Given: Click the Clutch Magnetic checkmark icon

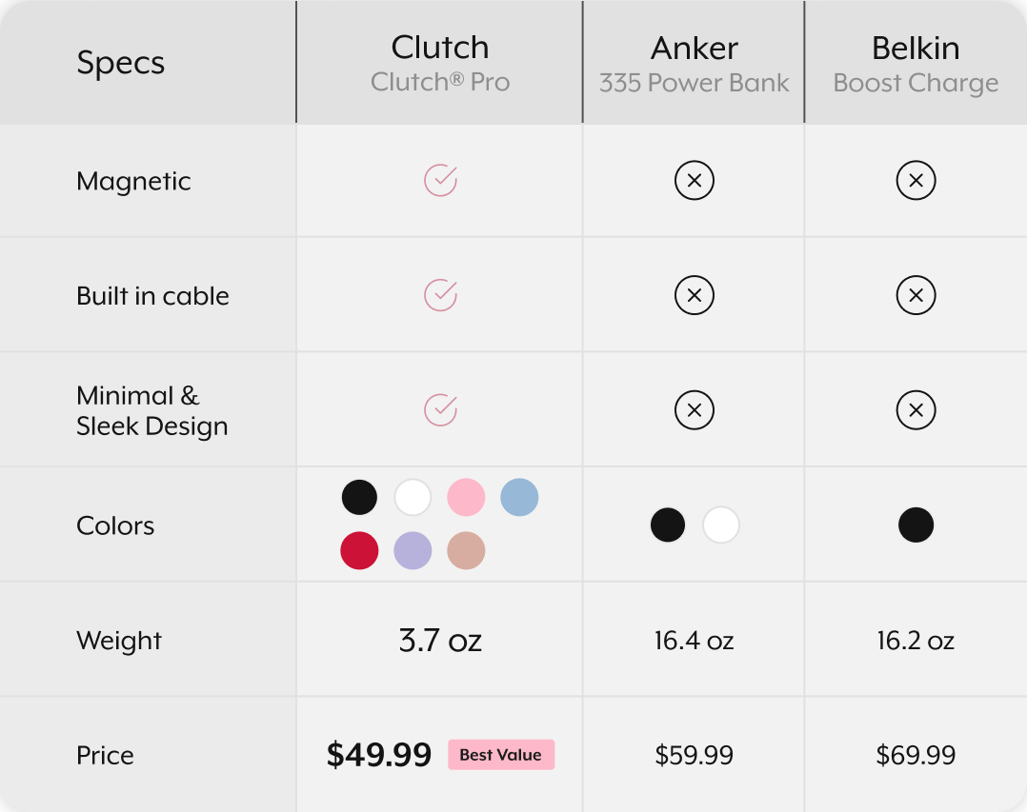Looking at the screenshot, I should click(x=440, y=180).
